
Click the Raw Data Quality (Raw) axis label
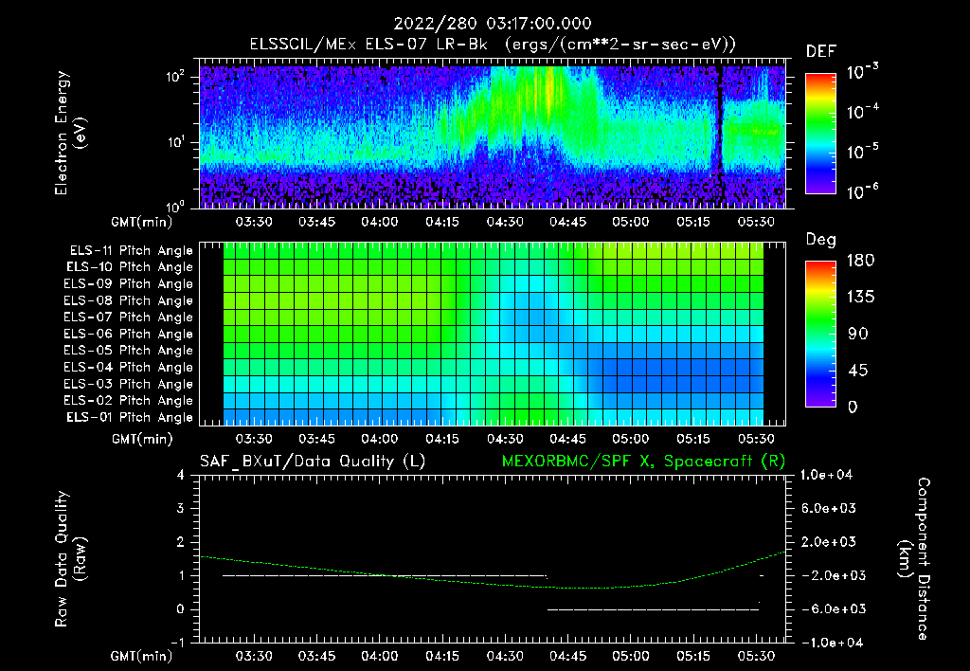[69, 559]
